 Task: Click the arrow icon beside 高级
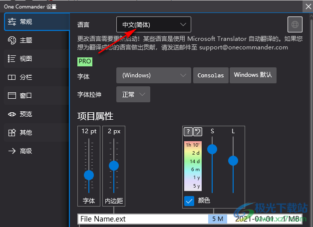(12, 151)
